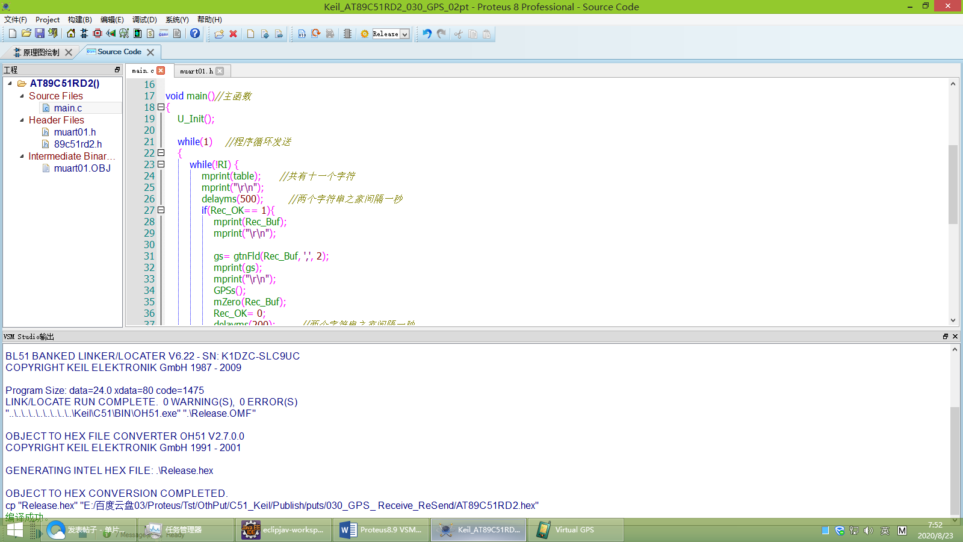Open Virtual GPS from the taskbar
This screenshot has height=542, width=963.
[575, 530]
